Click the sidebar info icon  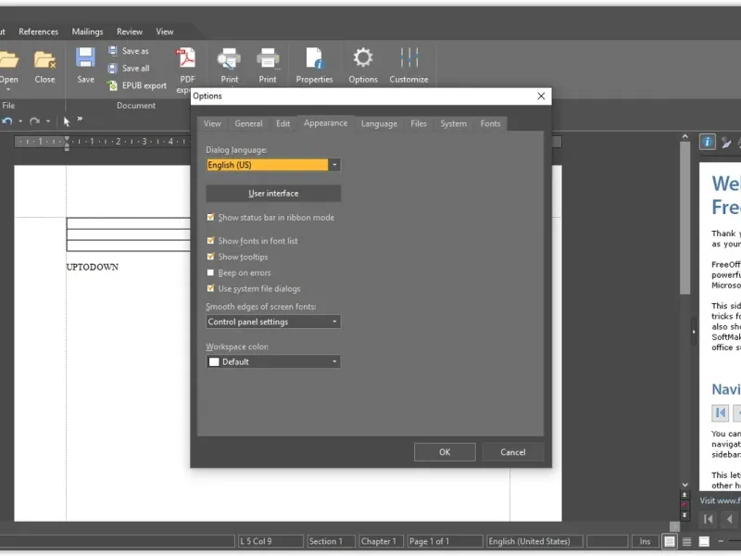pyautogui.click(x=707, y=142)
